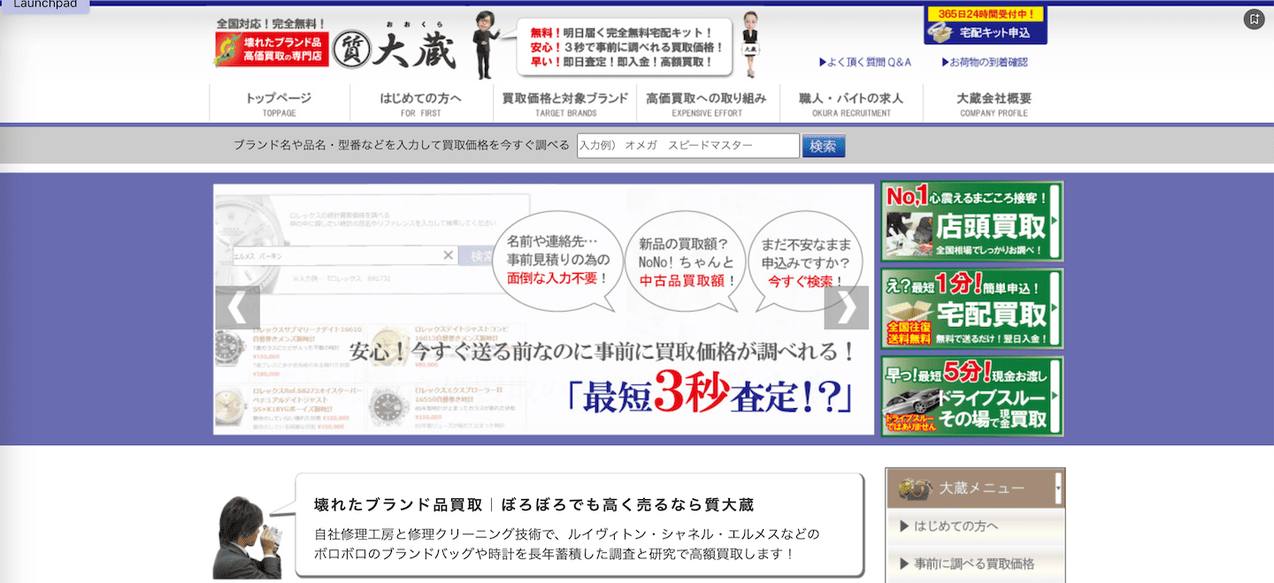Switch to the 買取価格と対象ブランド tab
The image size is (1274, 583).
[564, 102]
